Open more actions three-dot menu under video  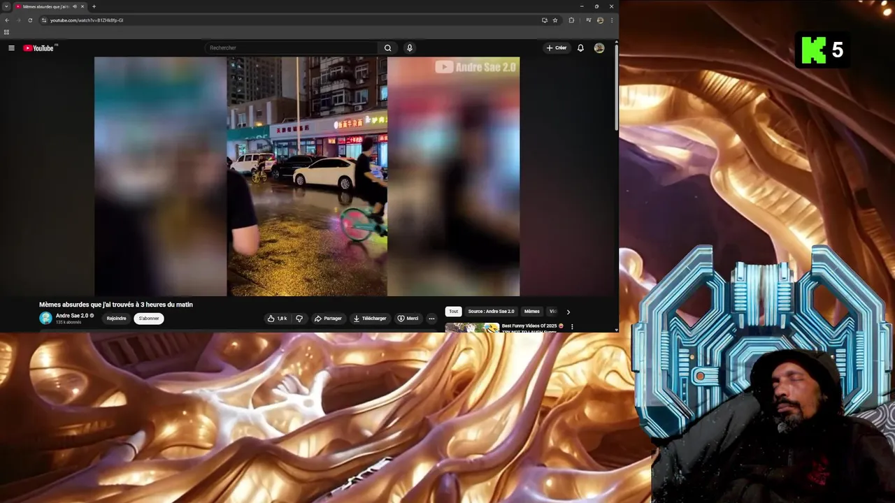tap(431, 319)
